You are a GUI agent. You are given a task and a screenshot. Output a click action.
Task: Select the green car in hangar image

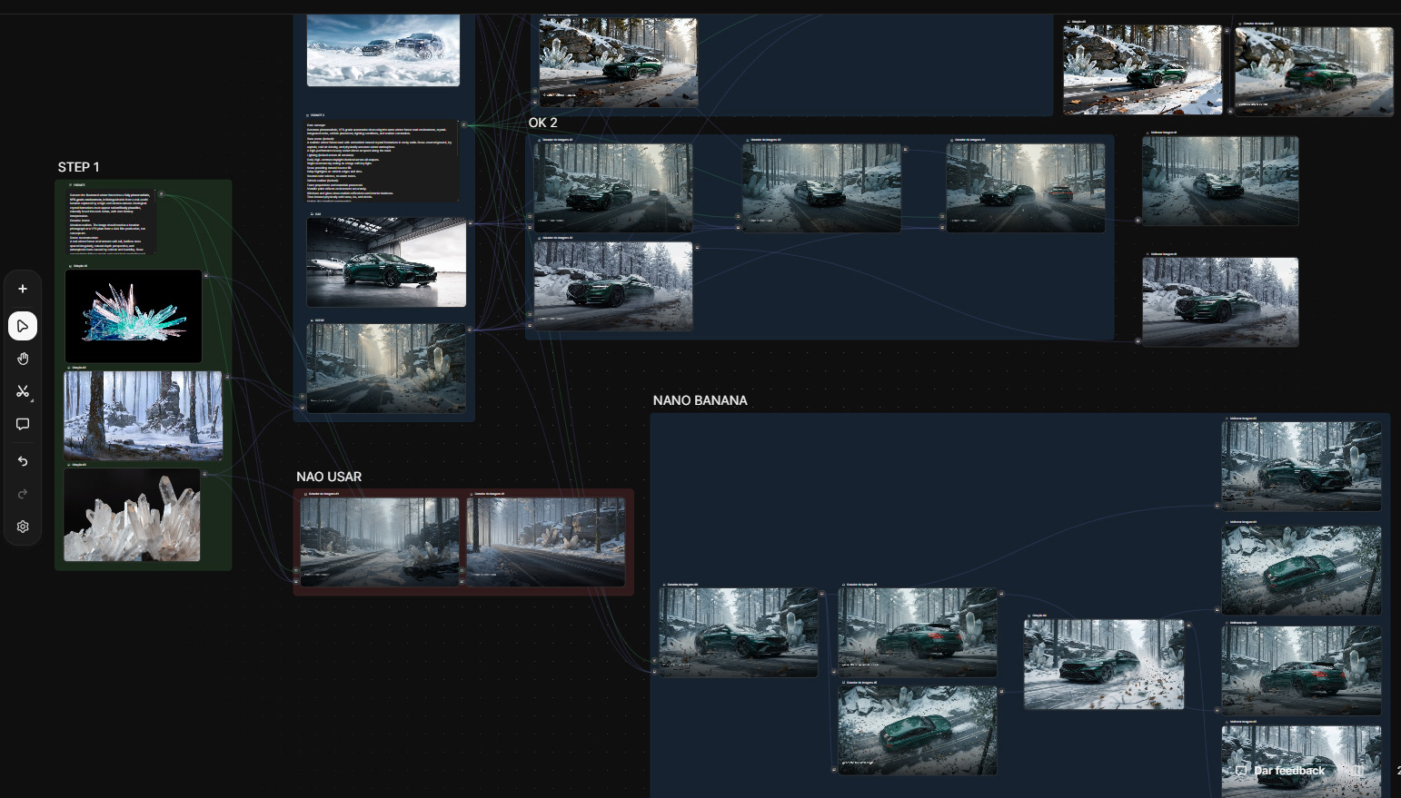tap(386, 262)
